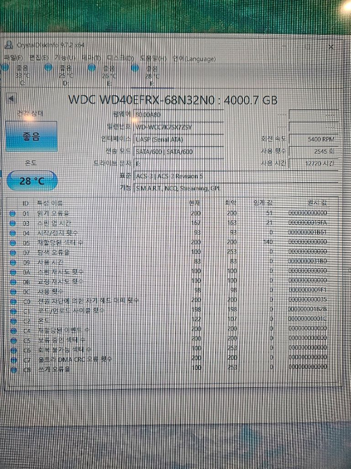Click the 원시 값 column header
351x469 pixels.
pos(317,202)
